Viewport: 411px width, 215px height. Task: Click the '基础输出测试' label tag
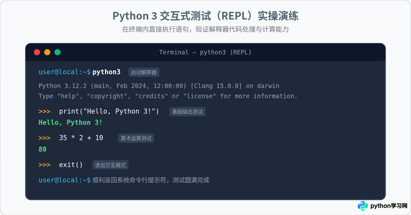(188, 112)
